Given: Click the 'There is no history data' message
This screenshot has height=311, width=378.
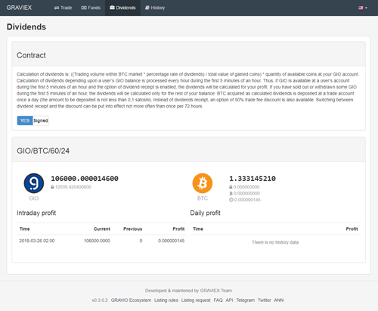Looking at the screenshot, I should click(x=275, y=242).
